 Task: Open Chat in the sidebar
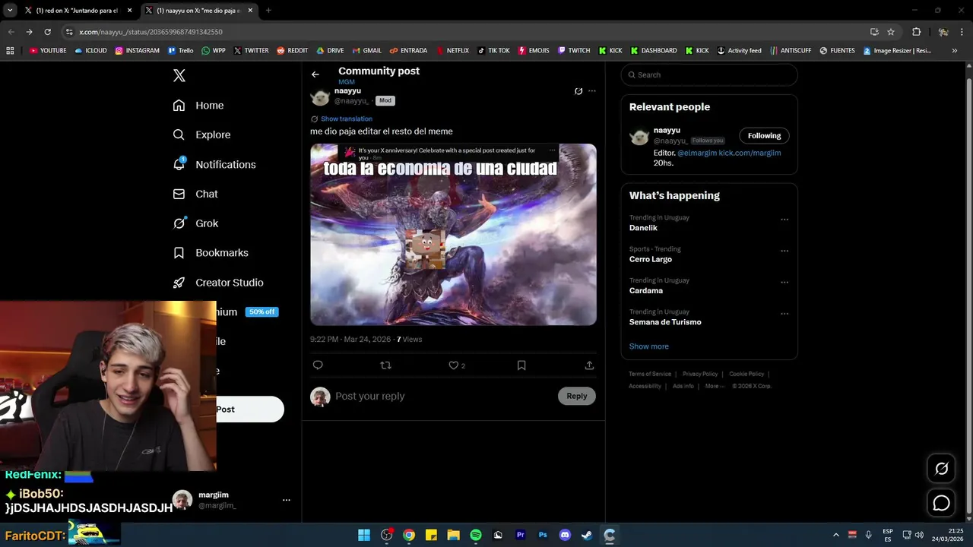[195, 194]
